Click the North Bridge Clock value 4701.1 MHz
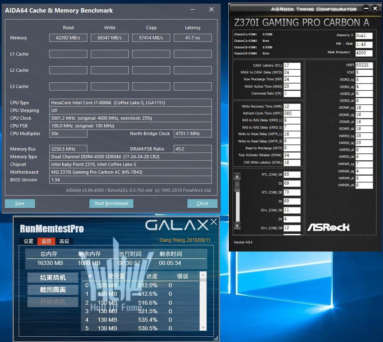The height and width of the screenshot is (342, 383). pos(193,133)
